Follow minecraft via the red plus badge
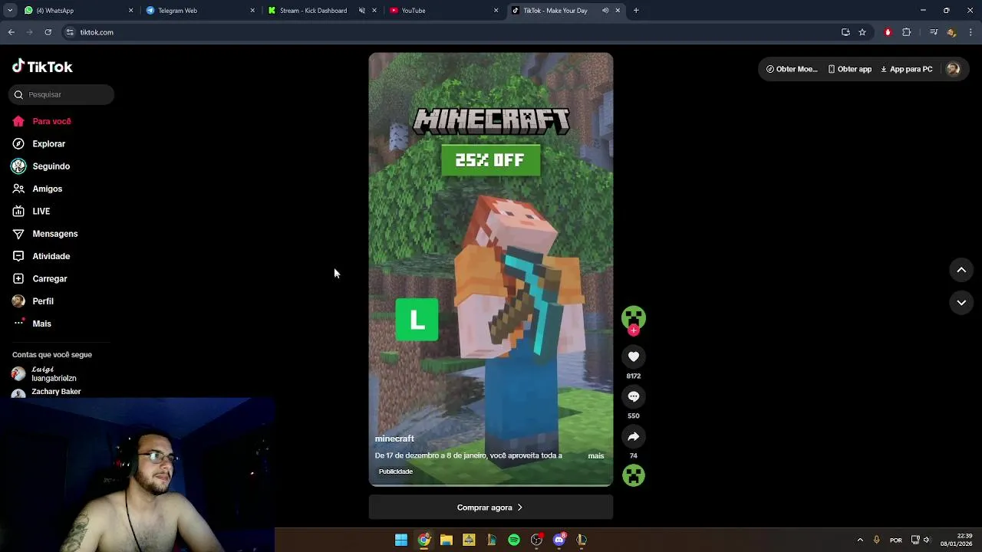982x552 pixels. coord(634,330)
